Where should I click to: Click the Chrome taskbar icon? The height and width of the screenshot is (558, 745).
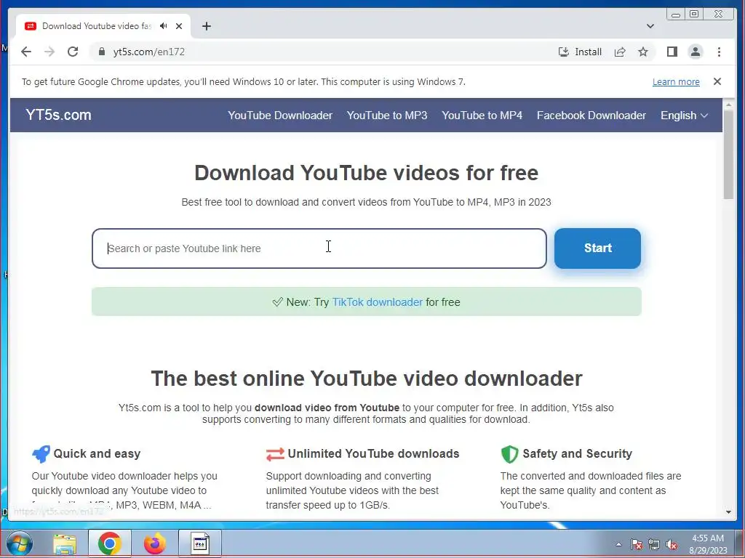[110, 543]
